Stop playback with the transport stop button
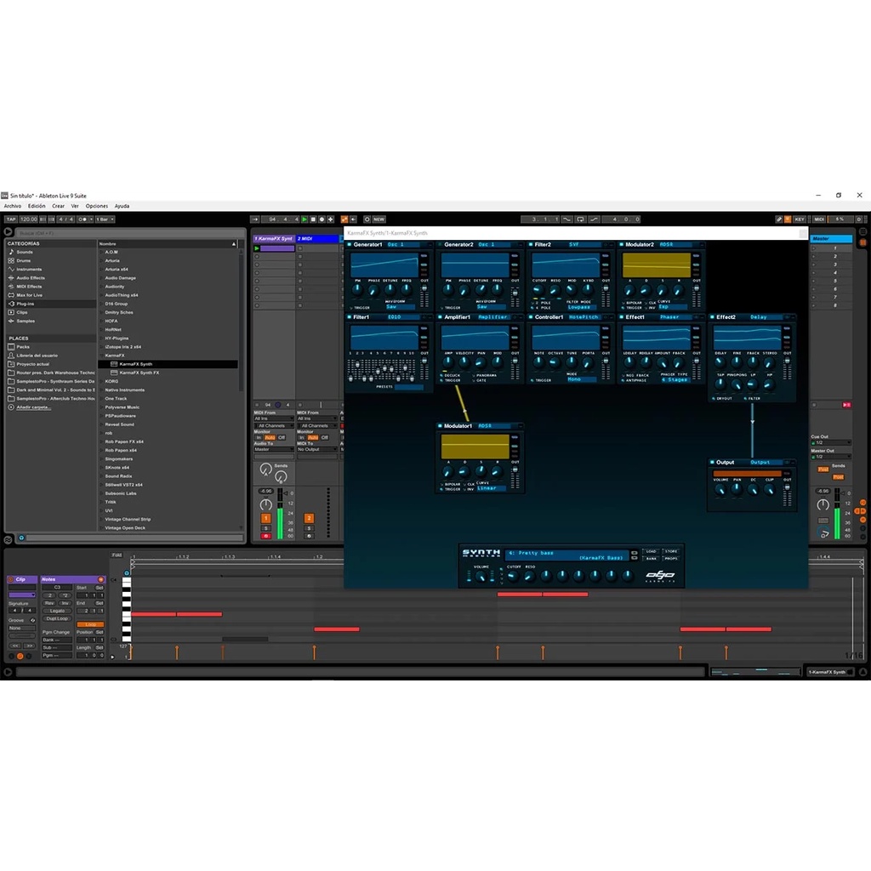The height and width of the screenshot is (871, 871). 313,219
